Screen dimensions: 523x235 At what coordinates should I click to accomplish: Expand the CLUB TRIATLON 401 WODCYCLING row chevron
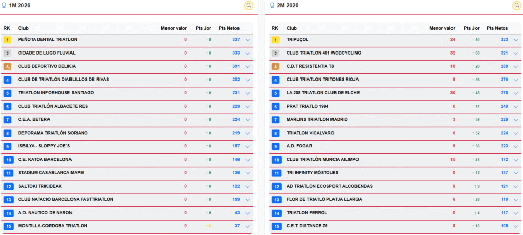pyautogui.click(x=516, y=53)
